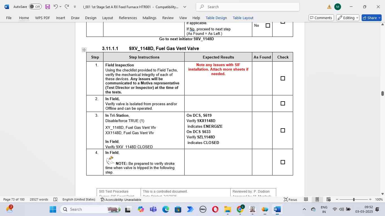385x216 pixels.
Task: Open Google Chrome from taskbar
Action: [x=240, y=209]
